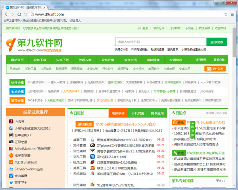Click the MN秀 app icon
238x190 pixels.
click(x=11, y=122)
